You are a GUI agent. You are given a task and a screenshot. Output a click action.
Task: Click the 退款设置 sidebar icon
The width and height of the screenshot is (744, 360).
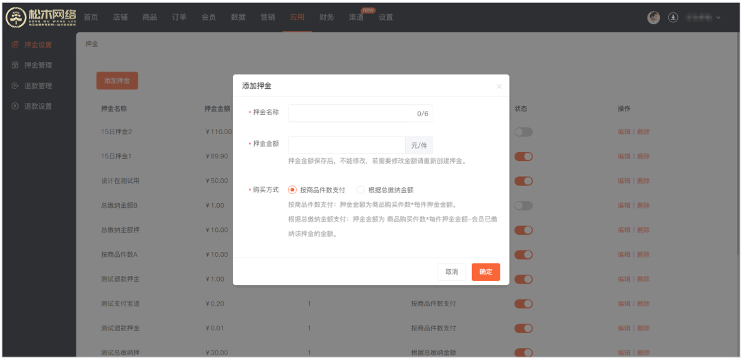click(15, 107)
